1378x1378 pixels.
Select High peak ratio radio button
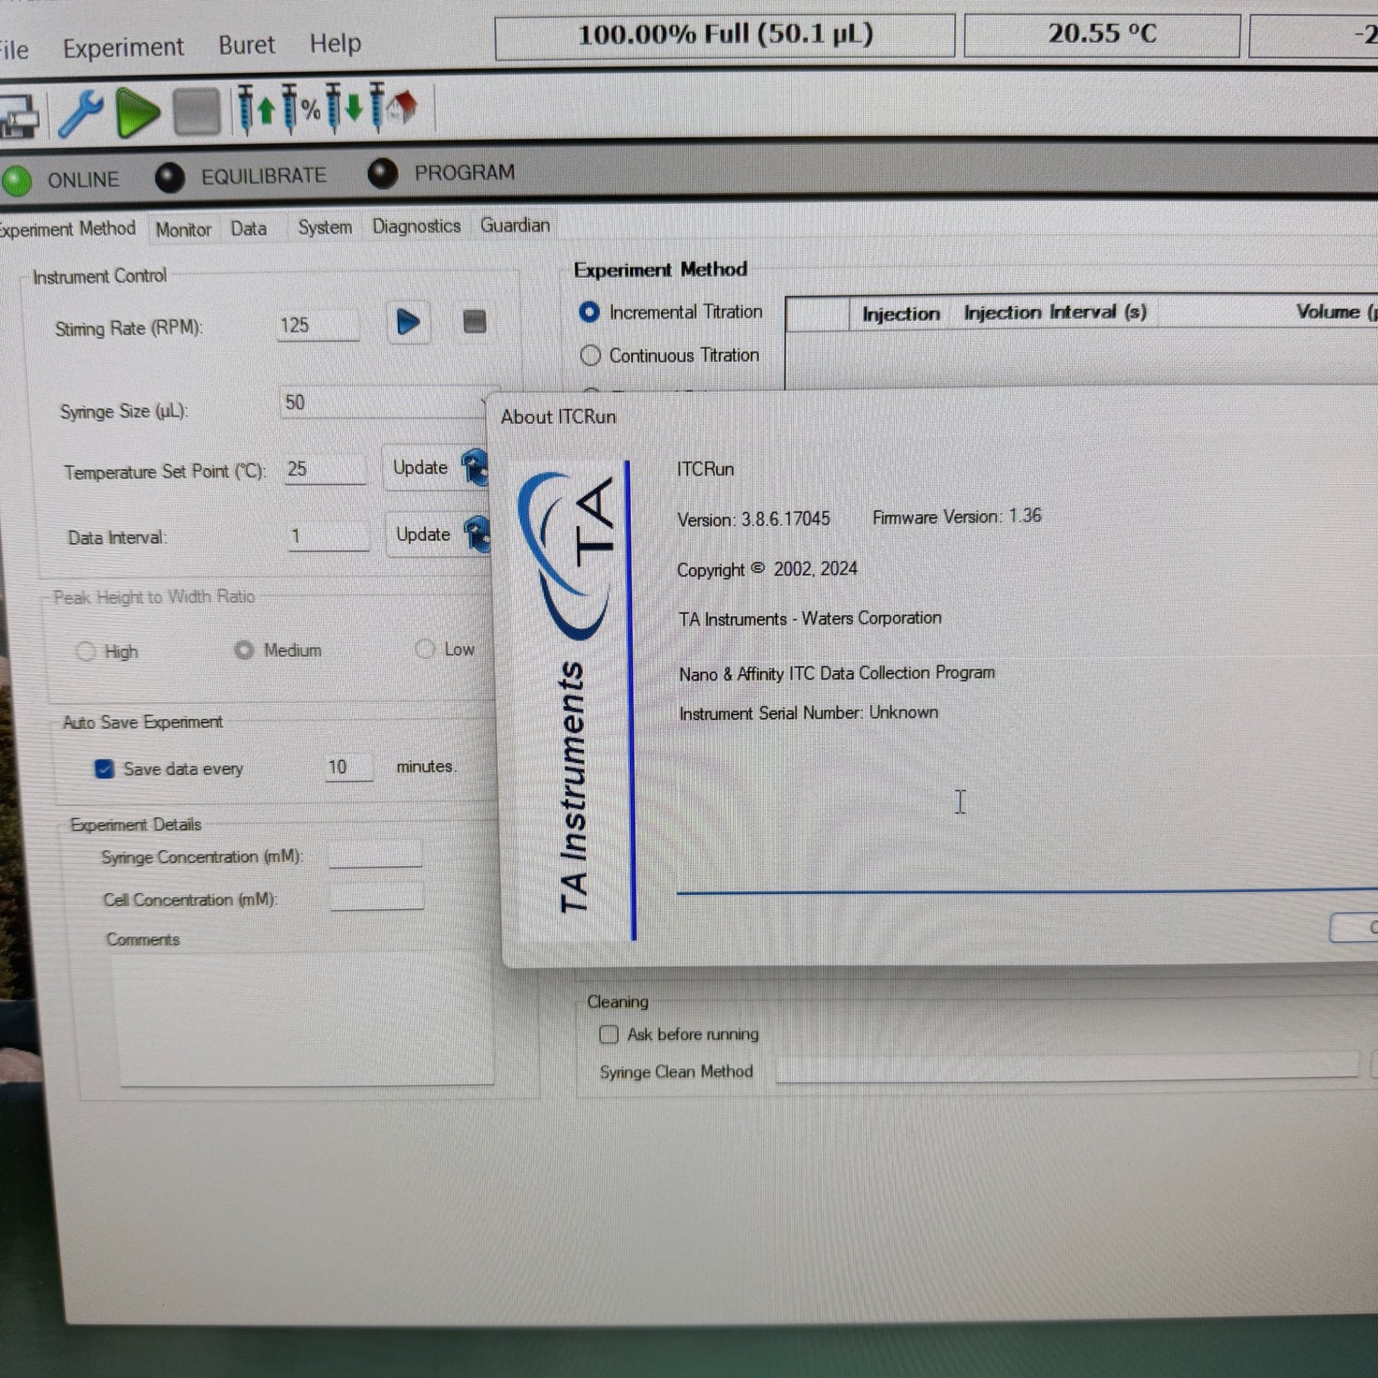click(86, 651)
